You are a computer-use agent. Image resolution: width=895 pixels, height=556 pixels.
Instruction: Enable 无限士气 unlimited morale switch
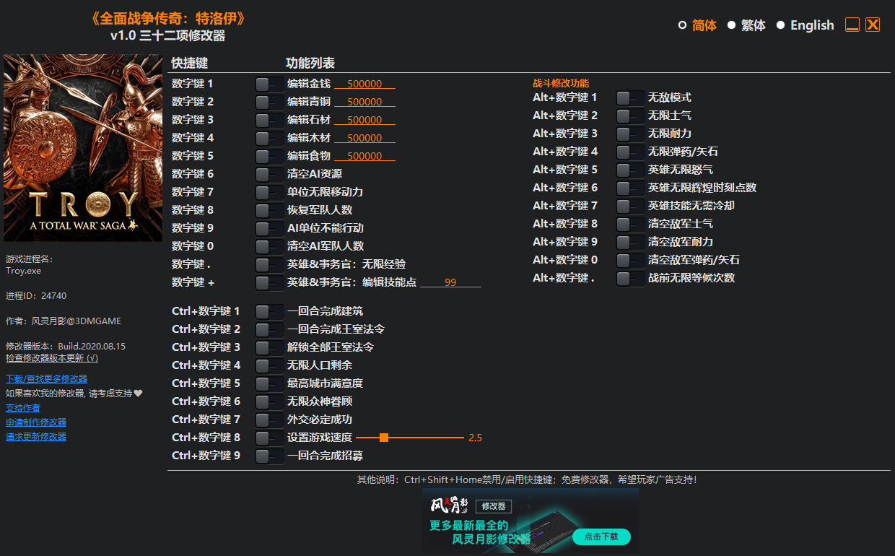[x=630, y=116]
